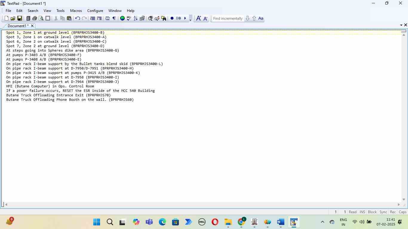408x229 pixels.
Task: Run the spelling checker icon
Action: (x=129, y=18)
